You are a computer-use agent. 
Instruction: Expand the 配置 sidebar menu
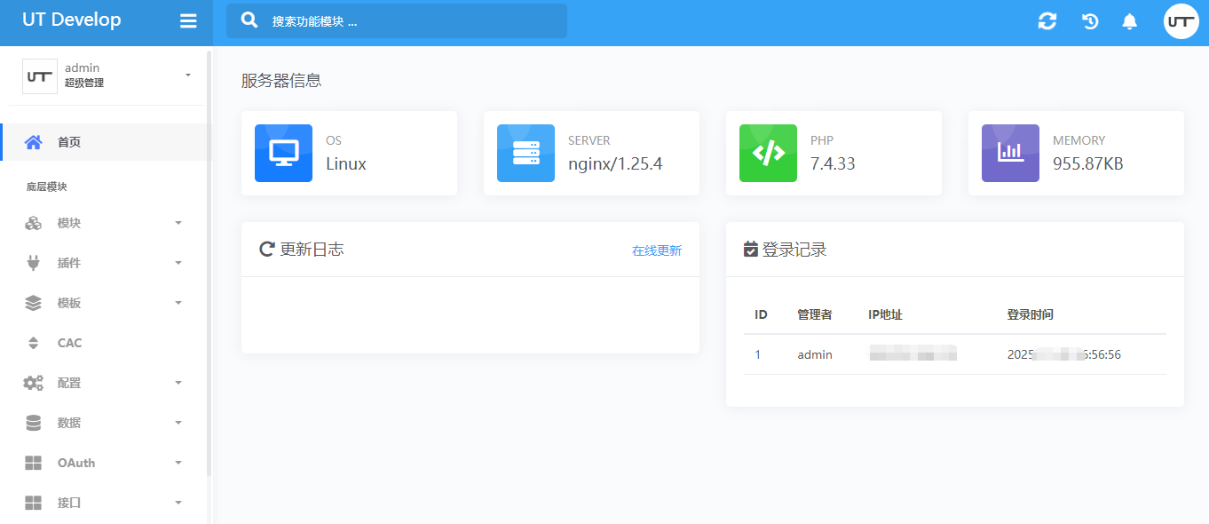[104, 383]
